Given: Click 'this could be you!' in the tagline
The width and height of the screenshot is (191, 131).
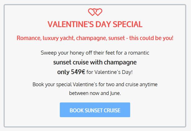Looking at the screenshot, I should [151, 38].
